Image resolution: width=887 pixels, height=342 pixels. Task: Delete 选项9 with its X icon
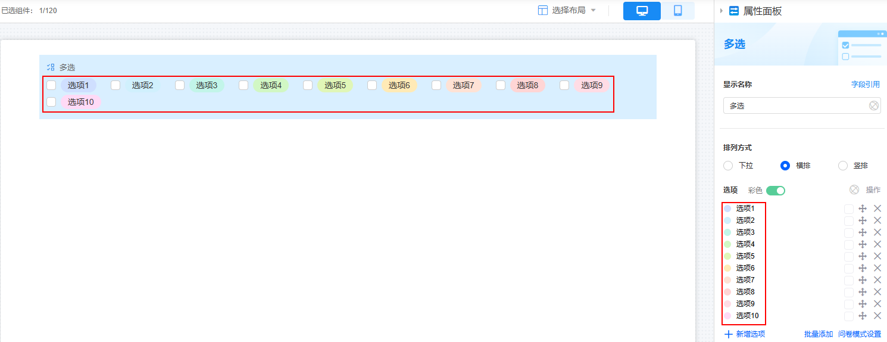coord(877,304)
